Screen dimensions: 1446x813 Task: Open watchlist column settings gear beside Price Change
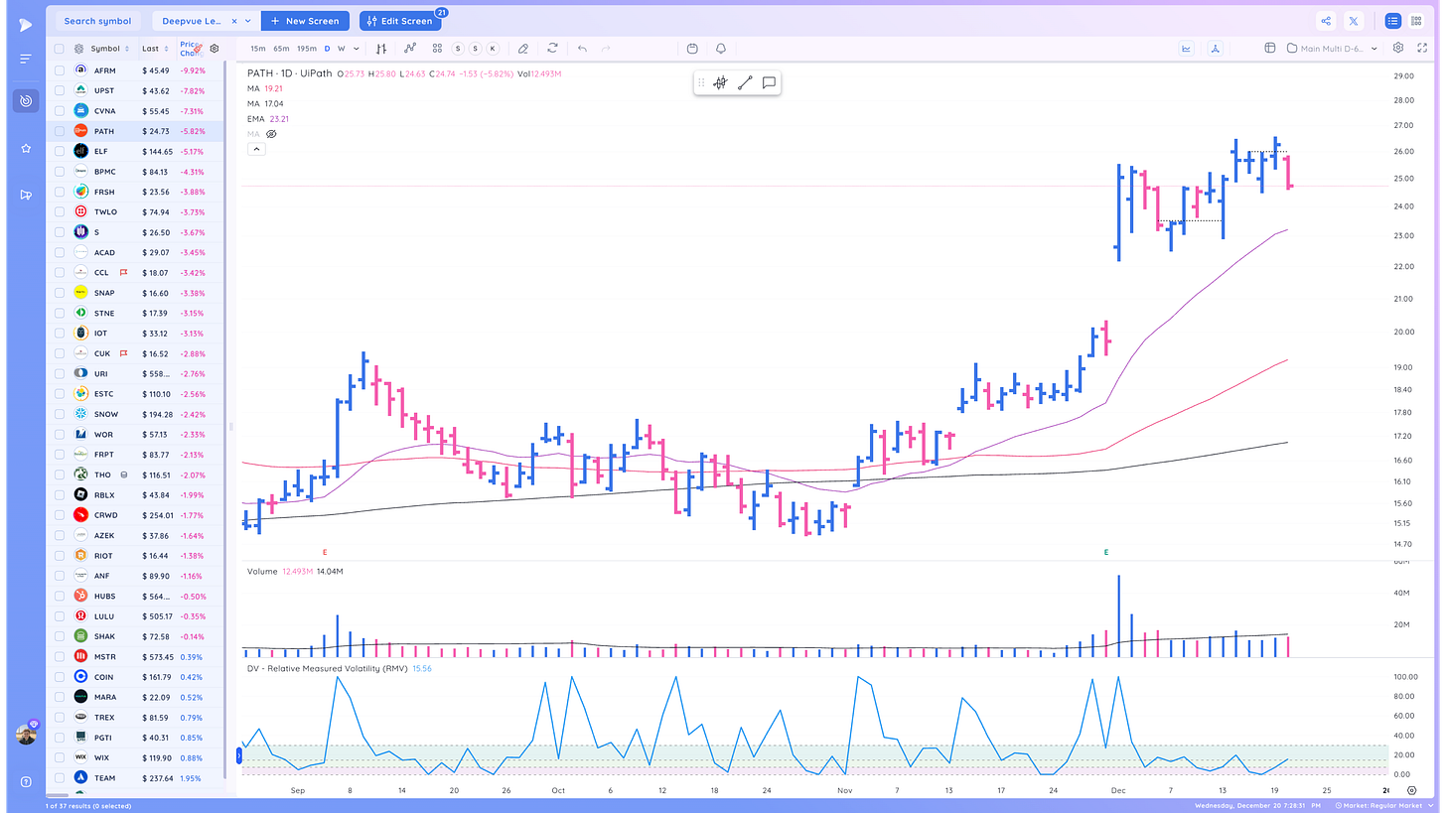click(x=215, y=48)
